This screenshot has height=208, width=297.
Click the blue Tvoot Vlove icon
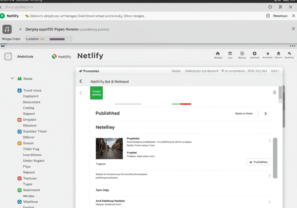(19, 91)
